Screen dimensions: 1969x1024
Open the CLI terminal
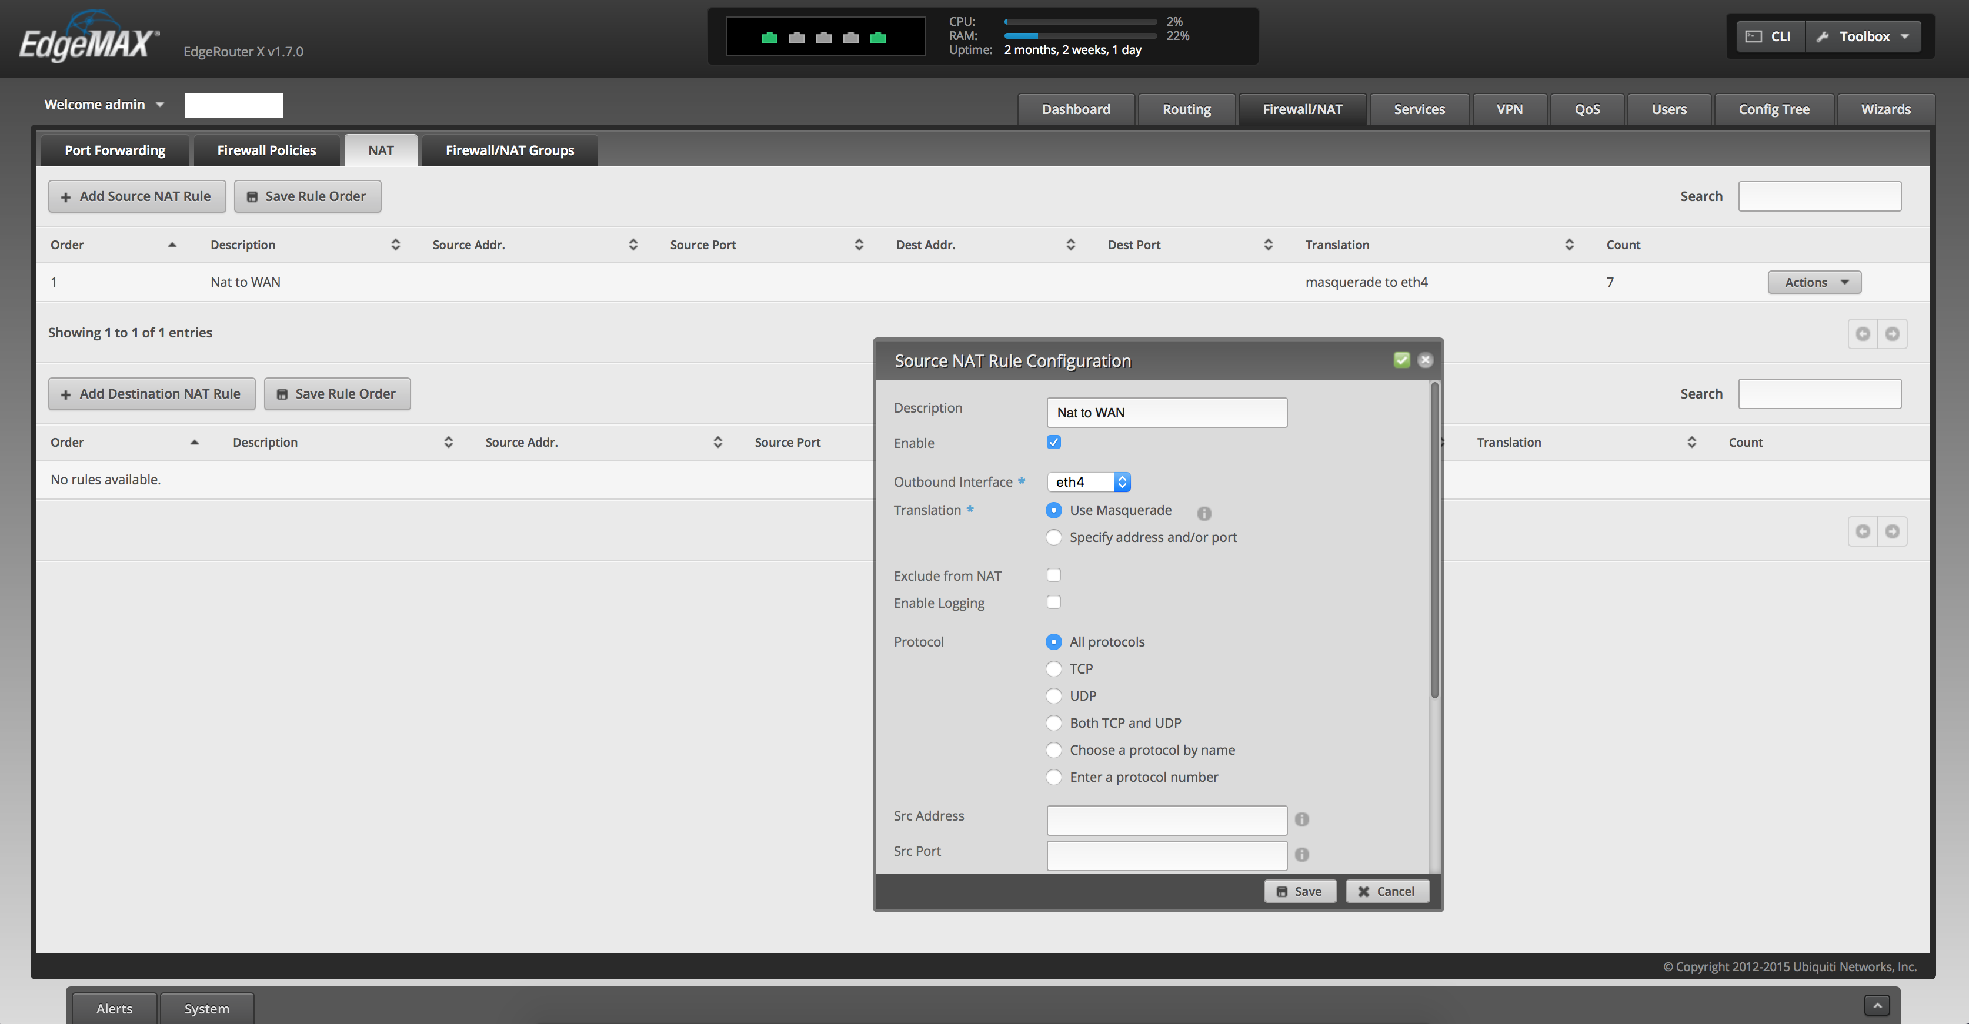(1770, 36)
